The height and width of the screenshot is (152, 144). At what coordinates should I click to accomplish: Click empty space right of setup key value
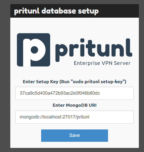[116, 93]
